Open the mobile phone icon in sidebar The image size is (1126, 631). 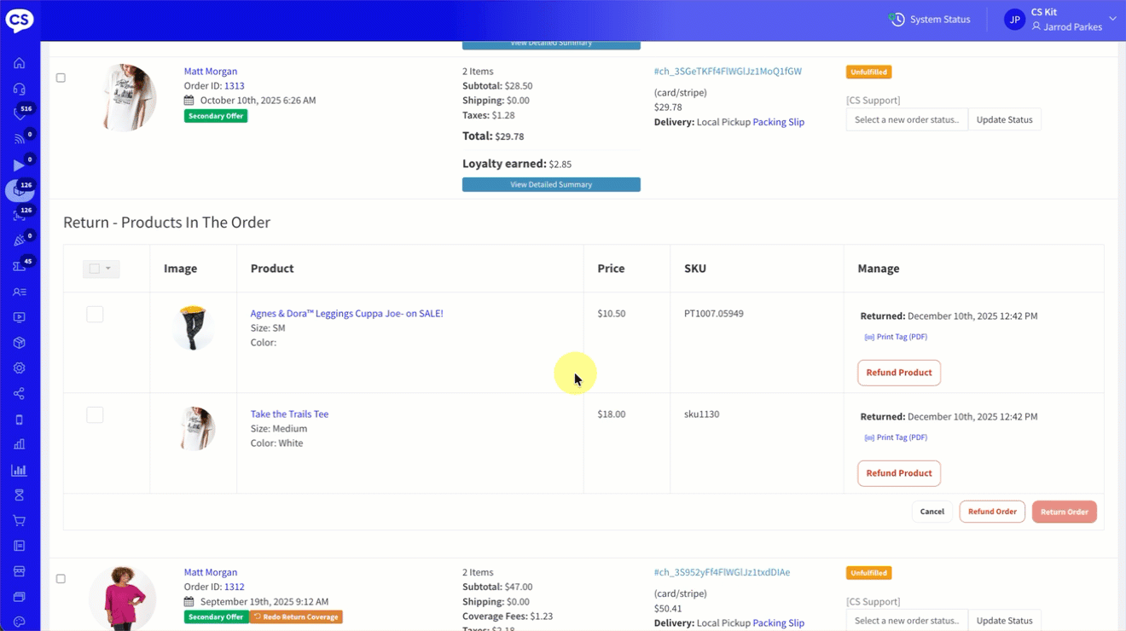[x=19, y=420]
